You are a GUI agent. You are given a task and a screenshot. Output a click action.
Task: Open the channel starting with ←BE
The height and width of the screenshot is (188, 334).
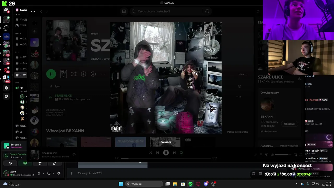click(x=21, y=57)
